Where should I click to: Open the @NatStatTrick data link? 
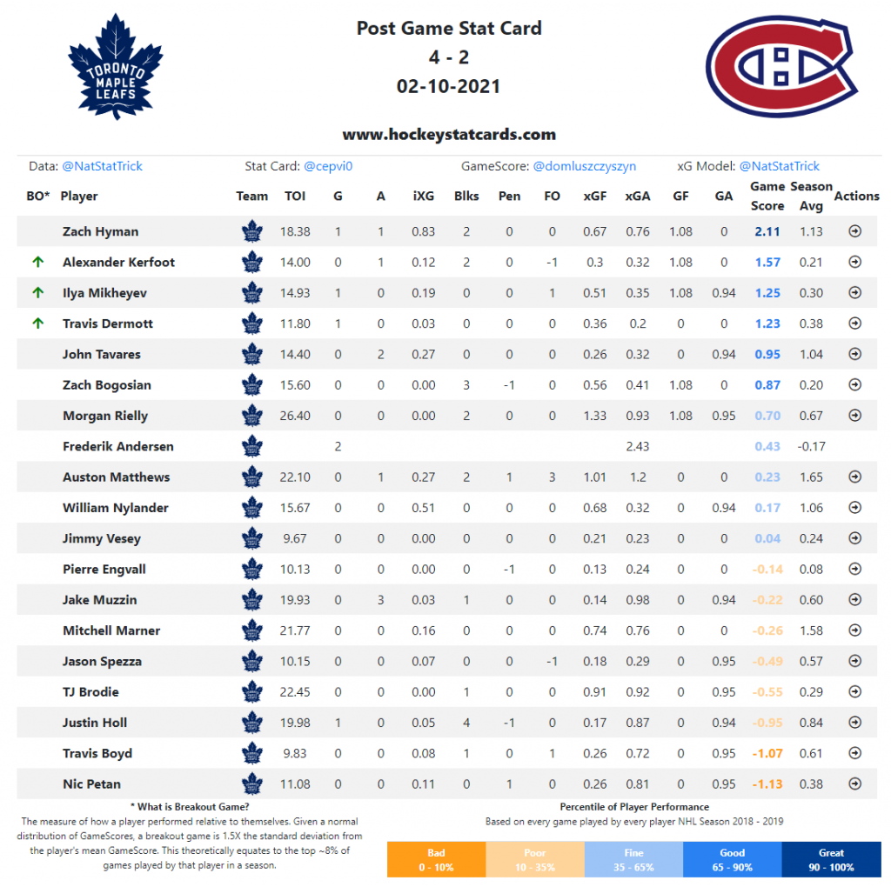[103, 166]
